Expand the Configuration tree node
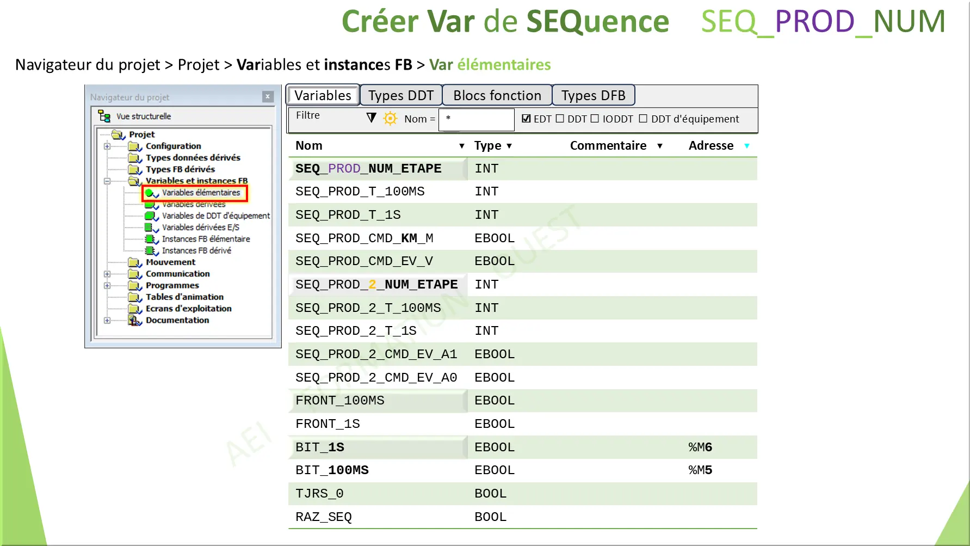The image size is (970, 546). coord(107,146)
